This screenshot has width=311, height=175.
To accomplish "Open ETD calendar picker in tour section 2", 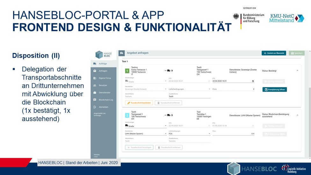I will tap(209, 126).
